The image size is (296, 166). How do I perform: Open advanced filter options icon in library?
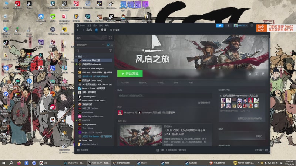[x=110, y=51]
